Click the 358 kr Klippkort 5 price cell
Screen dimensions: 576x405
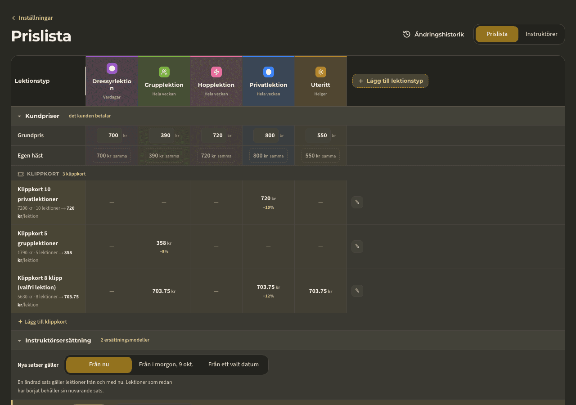(164, 247)
